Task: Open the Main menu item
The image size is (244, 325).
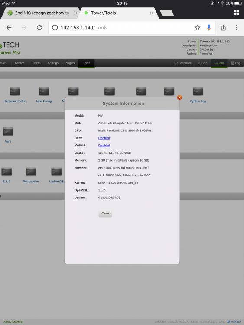Action: pos(3,63)
